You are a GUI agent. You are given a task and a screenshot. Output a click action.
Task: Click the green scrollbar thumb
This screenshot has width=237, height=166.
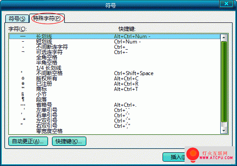coord(224,82)
